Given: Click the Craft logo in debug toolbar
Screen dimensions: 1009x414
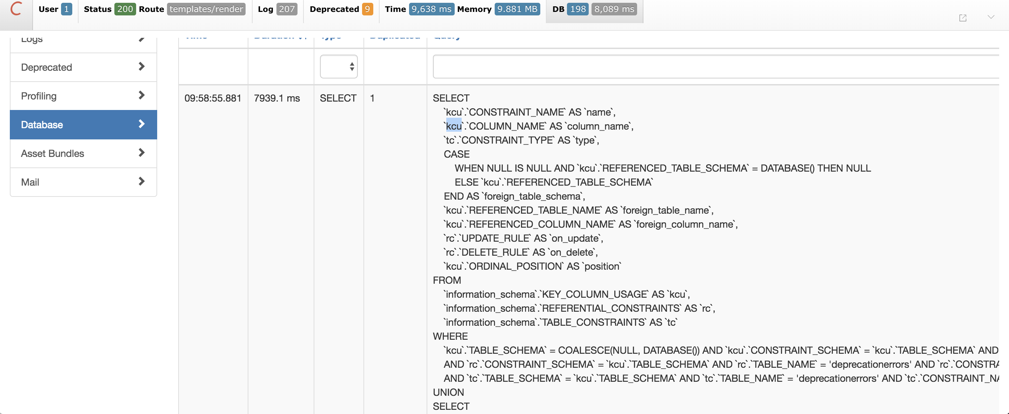Looking at the screenshot, I should 16,9.
